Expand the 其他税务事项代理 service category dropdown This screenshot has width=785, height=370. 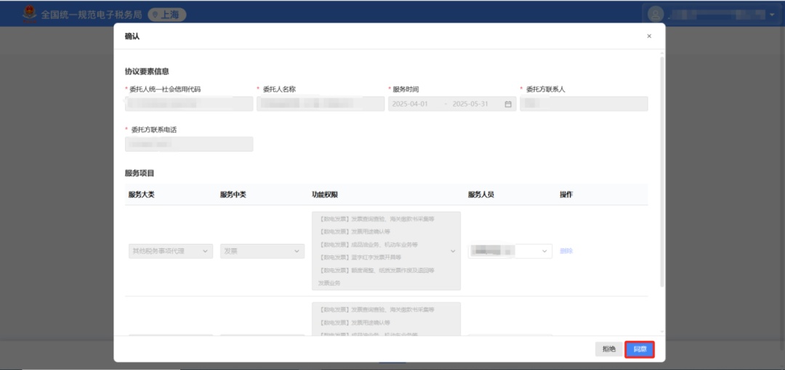point(170,251)
